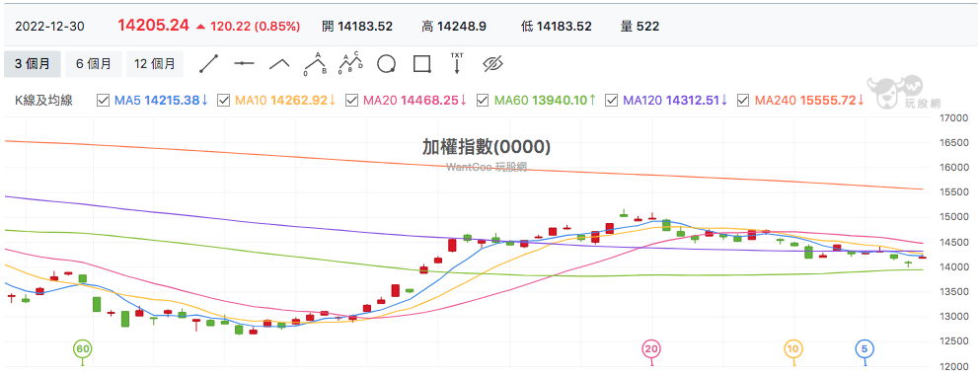978x376 pixels.
Task: Click the open price 開 14183.52
Action: pyautogui.click(x=357, y=27)
